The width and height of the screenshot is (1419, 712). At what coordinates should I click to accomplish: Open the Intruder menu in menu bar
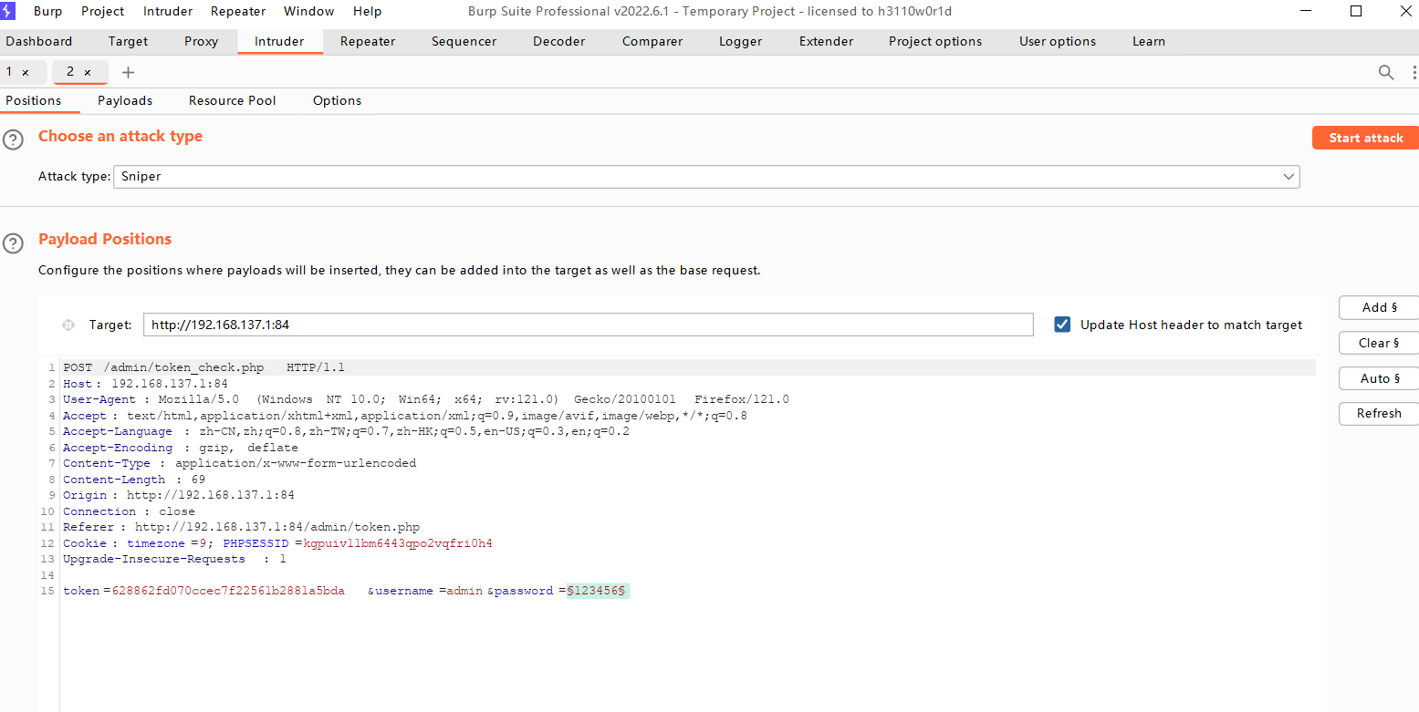tap(168, 11)
